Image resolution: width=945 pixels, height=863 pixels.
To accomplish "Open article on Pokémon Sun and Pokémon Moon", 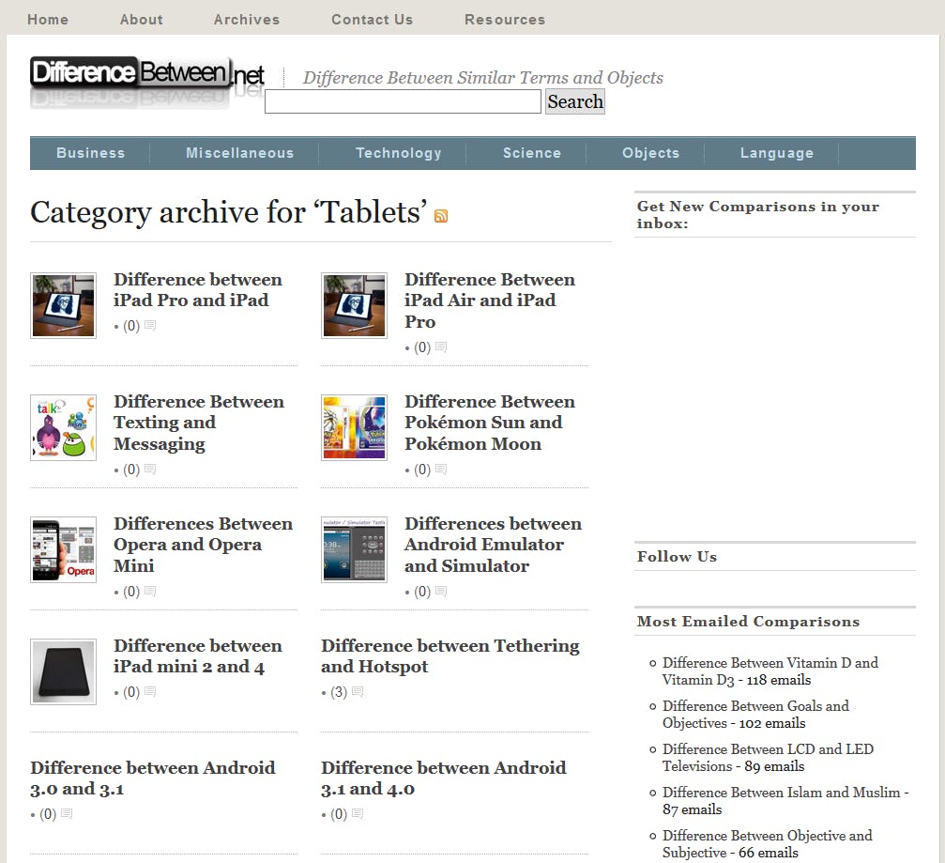I will point(489,423).
